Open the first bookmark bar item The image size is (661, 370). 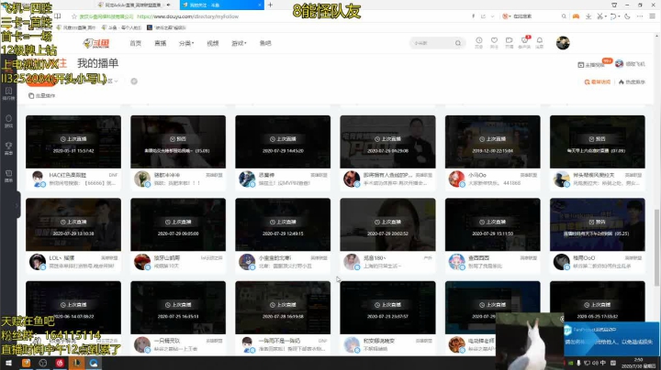coord(76,27)
